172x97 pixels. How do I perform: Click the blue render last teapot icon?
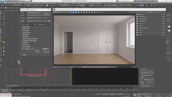coord(134,12)
